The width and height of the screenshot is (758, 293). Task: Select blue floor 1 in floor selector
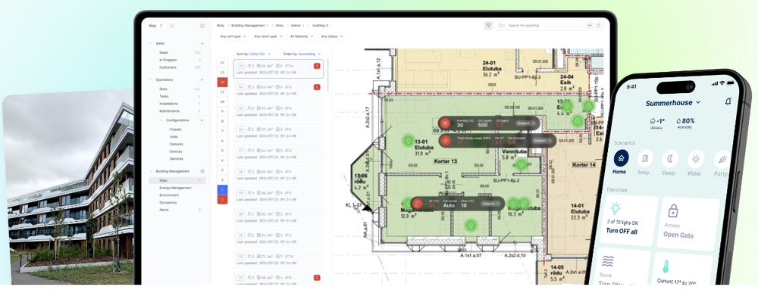point(222,190)
